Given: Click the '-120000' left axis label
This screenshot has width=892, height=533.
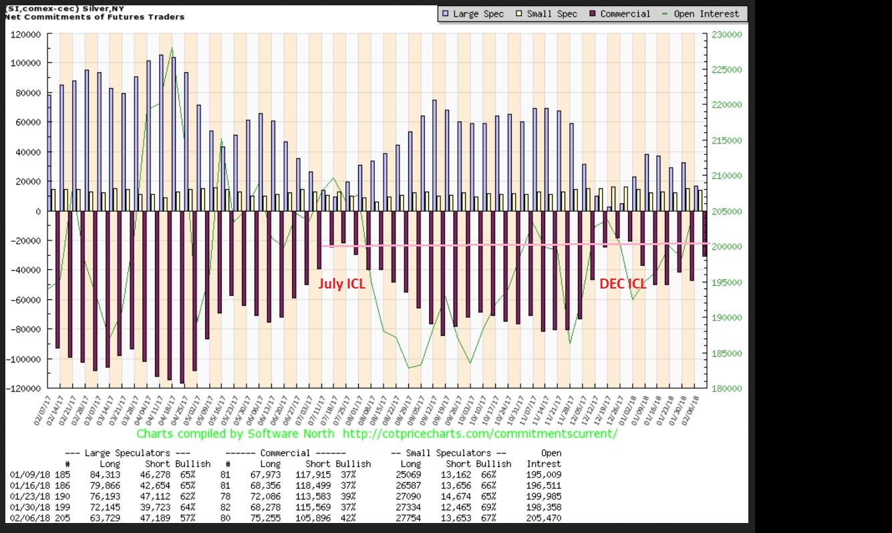Looking at the screenshot, I should click(23, 388).
